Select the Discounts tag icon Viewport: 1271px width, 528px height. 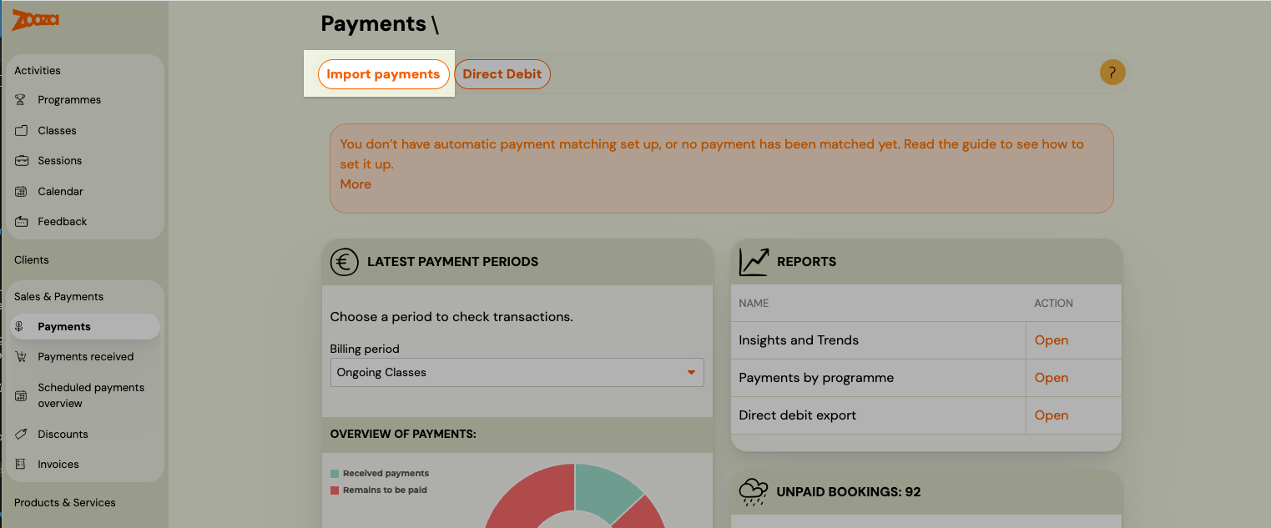coord(20,434)
